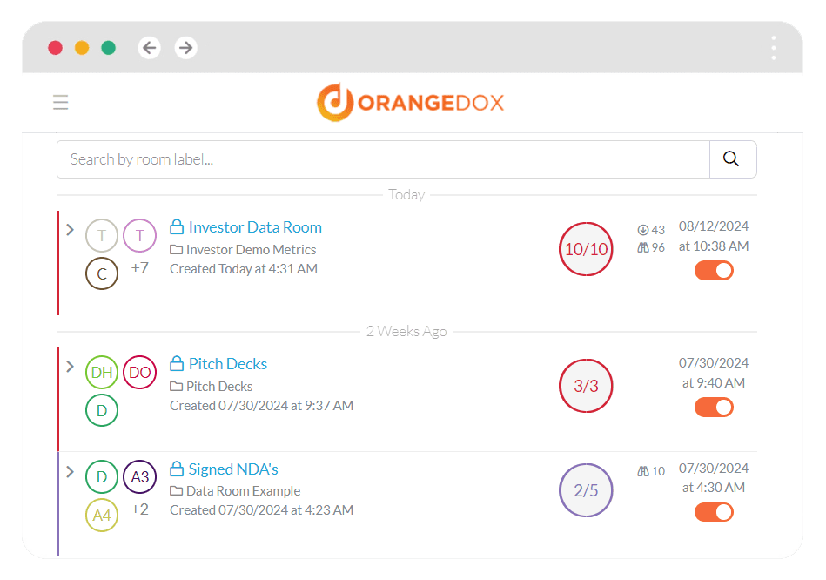The image size is (826, 580).
Task: Click lock icon beside Pitch Decks
Action: point(177,363)
